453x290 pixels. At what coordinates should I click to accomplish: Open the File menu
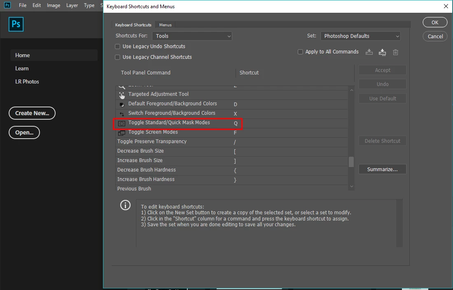coord(23,5)
